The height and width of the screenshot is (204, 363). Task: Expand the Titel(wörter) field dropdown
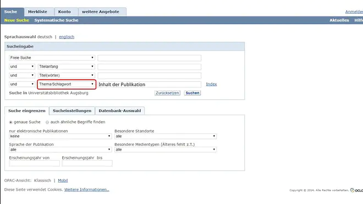pos(67,75)
